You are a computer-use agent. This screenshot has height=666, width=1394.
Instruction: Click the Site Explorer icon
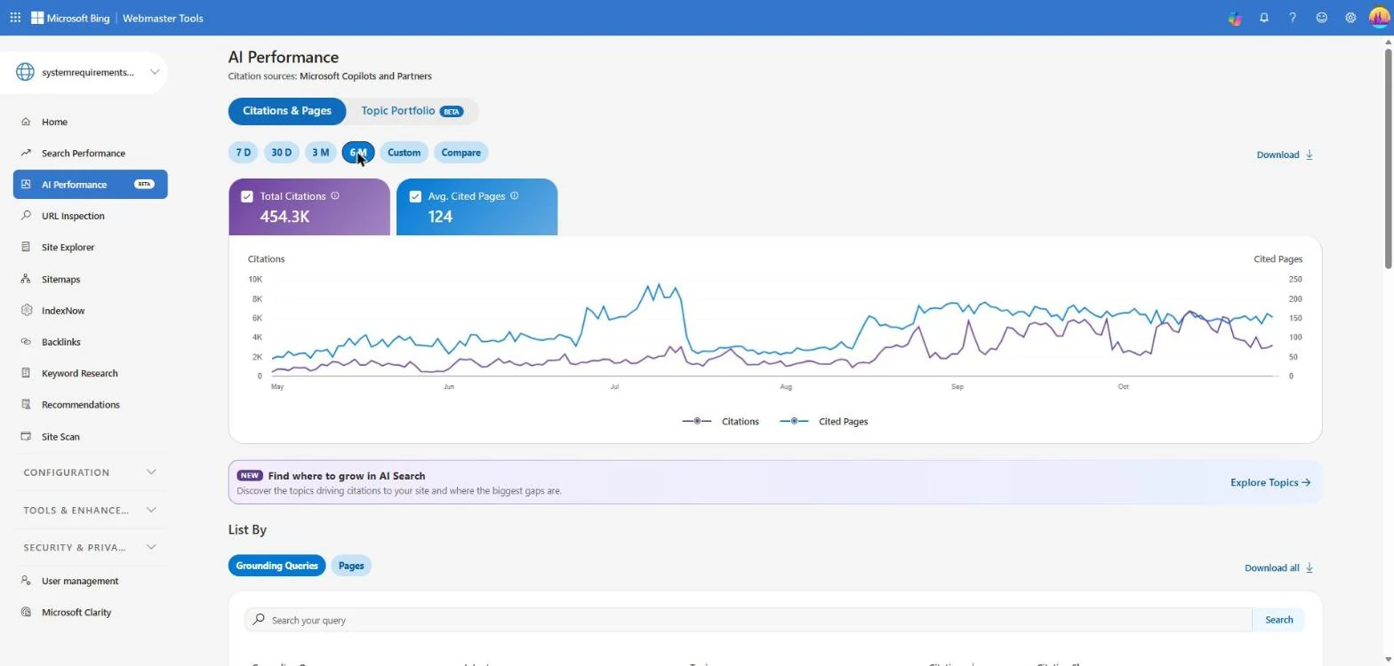click(26, 247)
